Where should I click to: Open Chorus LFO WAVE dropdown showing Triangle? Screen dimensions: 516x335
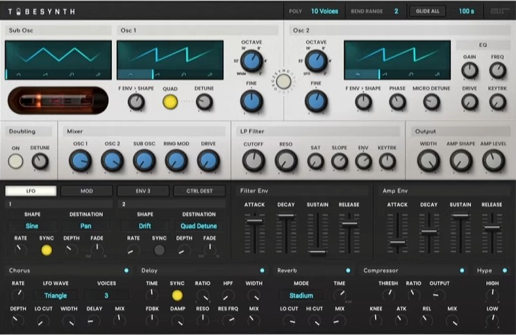tap(56, 295)
